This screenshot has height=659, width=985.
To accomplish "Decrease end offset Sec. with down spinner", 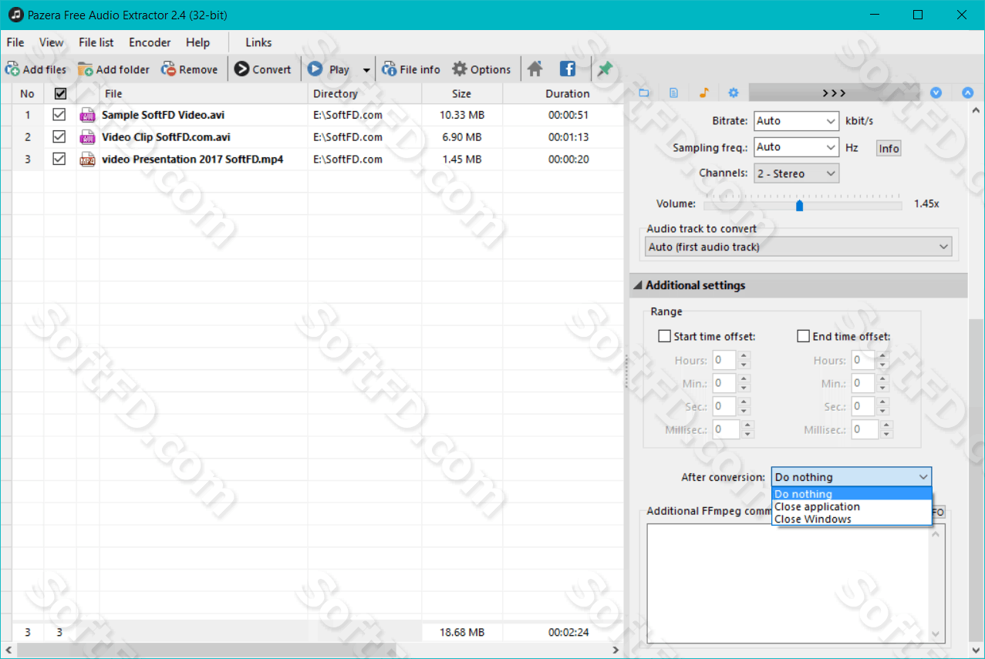I will coord(882,411).
